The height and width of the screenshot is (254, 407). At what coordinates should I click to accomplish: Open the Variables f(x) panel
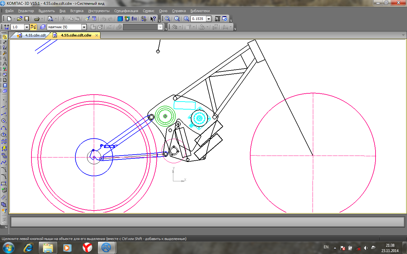pos(134,19)
